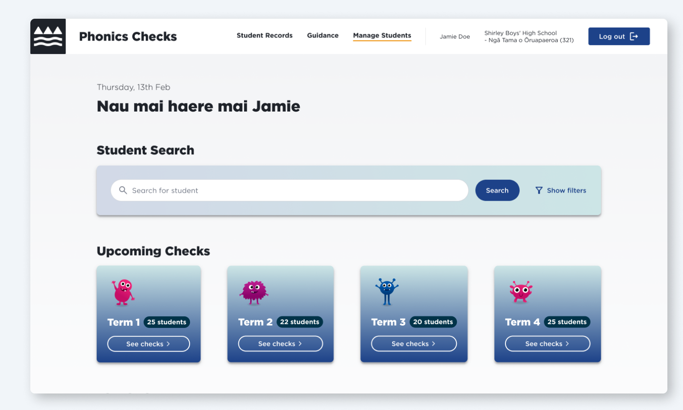Open the Student Records menu item

265,36
